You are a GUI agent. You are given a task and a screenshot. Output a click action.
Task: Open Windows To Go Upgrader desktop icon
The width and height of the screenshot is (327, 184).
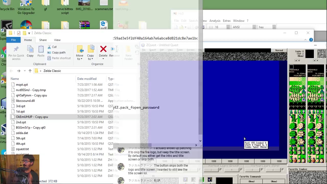(26, 7)
